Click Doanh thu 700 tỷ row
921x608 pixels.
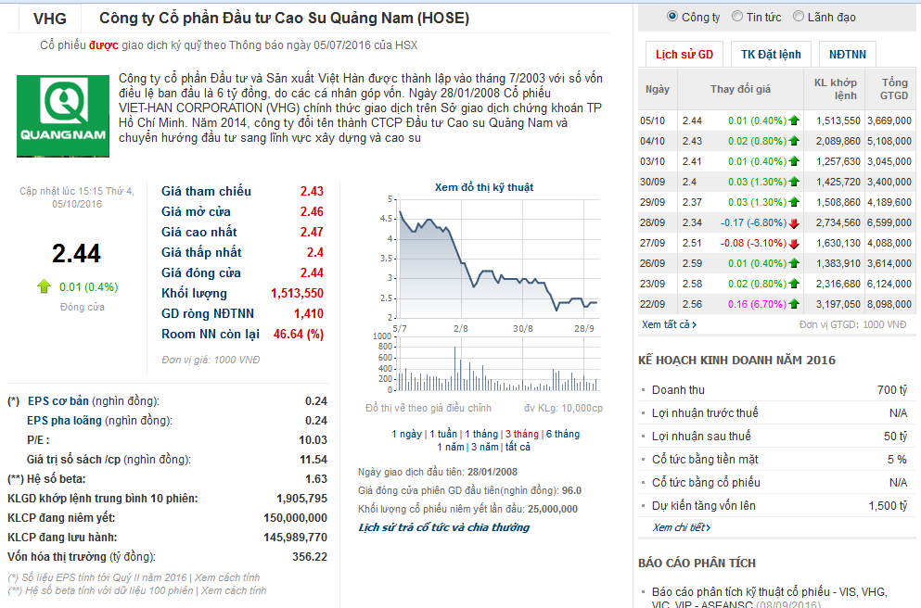click(774, 389)
